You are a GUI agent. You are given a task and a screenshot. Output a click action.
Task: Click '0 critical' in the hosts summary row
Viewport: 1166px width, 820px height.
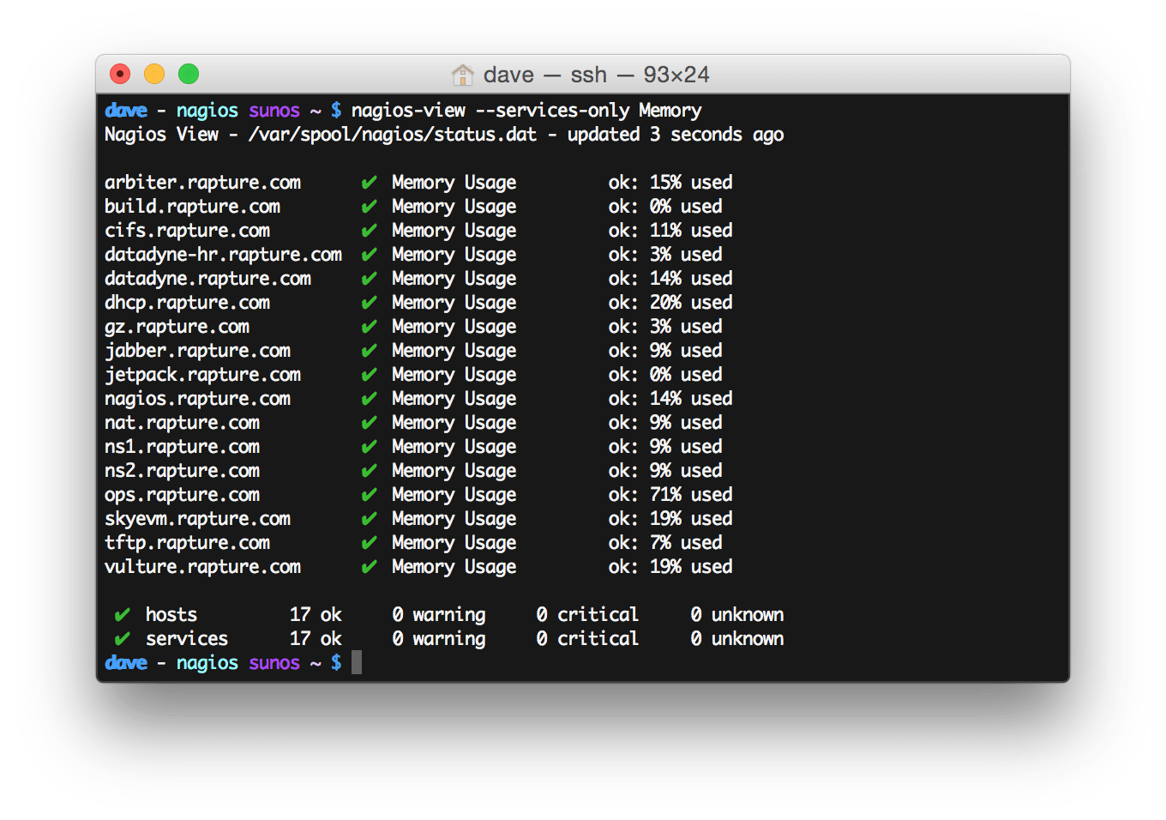(x=587, y=615)
